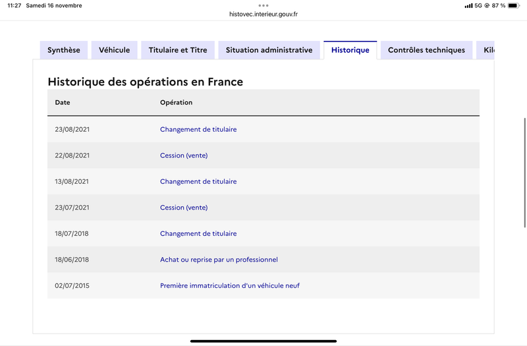This screenshot has width=527, height=346.
Task: Open the partially visible Kilométrage tab
Action: (x=485, y=50)
